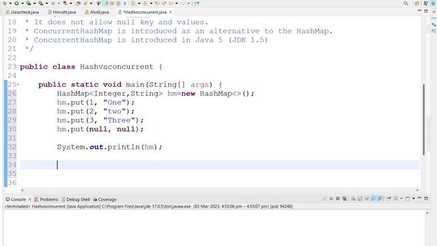Display Selected Console monitor icon

point(395,199)
